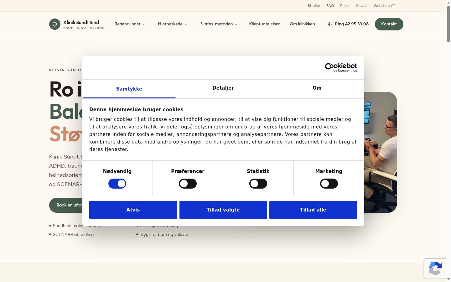The width and height of the screenshot is (451, 282).
Task: Click 'Trygt for børn og voksne' text
Action: click(x=164, y=234)
